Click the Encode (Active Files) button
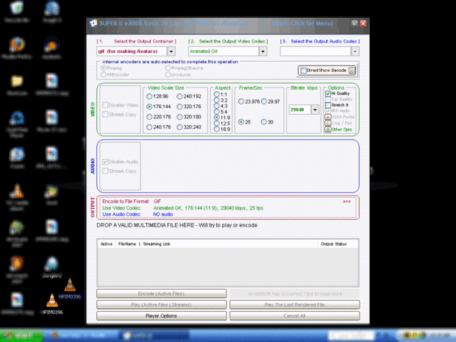This screenshot has height=342, width=456. [161, 293]
